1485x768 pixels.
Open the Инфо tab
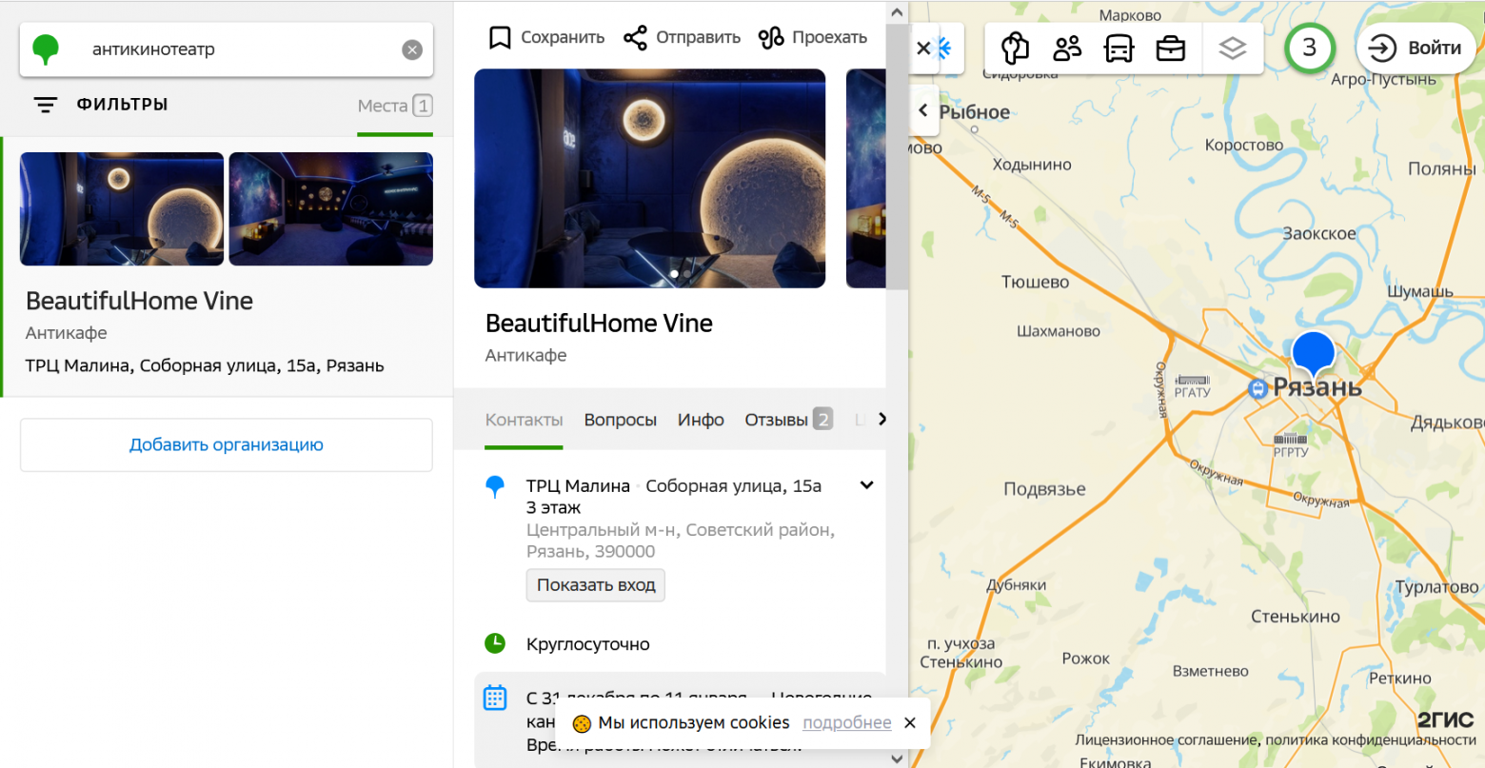click(x=701, y=420)
